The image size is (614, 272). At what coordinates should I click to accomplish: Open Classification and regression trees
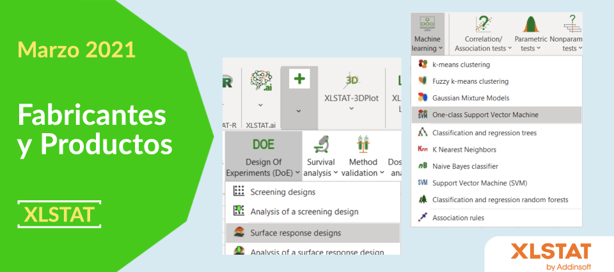[496, 133]
